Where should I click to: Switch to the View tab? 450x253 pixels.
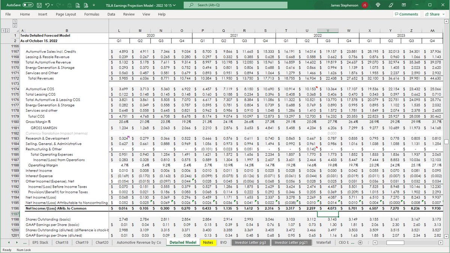146,14
